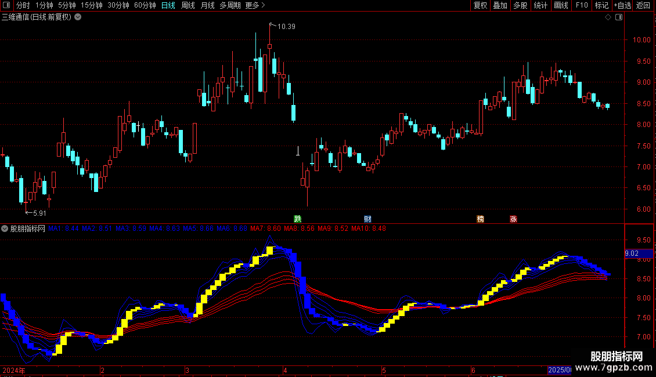Click the diamond icon at chart top-right
Viewport: 656px width, 377px height.
608,17
